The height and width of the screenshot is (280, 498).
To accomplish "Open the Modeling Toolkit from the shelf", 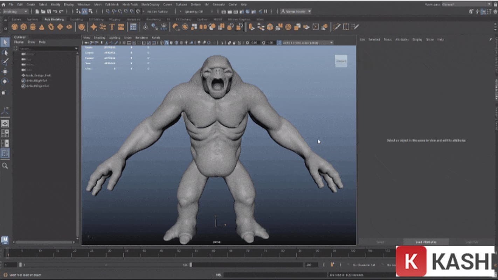I will 133,27.
